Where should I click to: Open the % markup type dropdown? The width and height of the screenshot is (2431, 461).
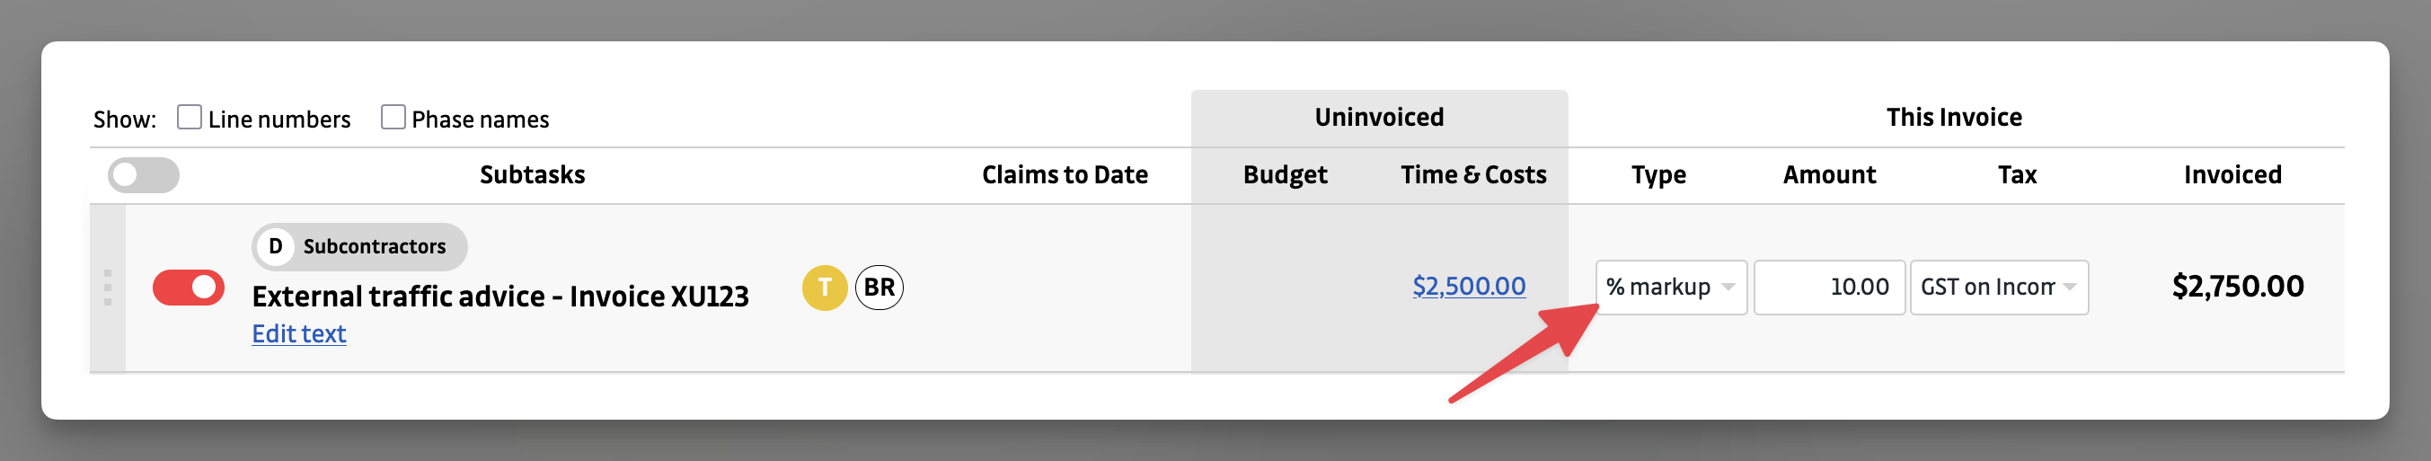click(x=1670, y=288)
